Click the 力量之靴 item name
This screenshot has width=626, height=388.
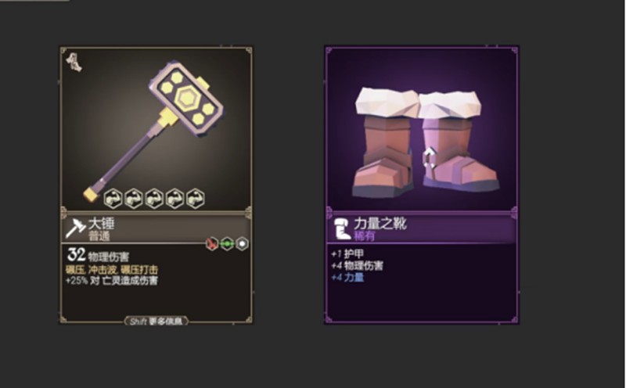point(380,224)
